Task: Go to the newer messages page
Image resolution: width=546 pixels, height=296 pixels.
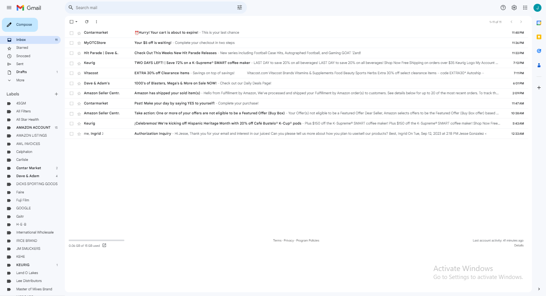Action: [511, 22]
